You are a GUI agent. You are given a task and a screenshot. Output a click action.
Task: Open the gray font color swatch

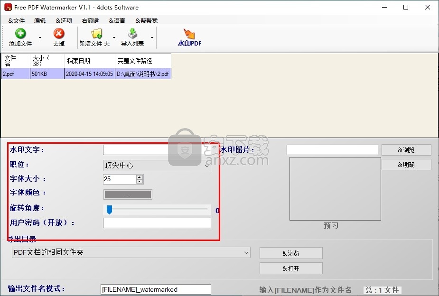128,194
